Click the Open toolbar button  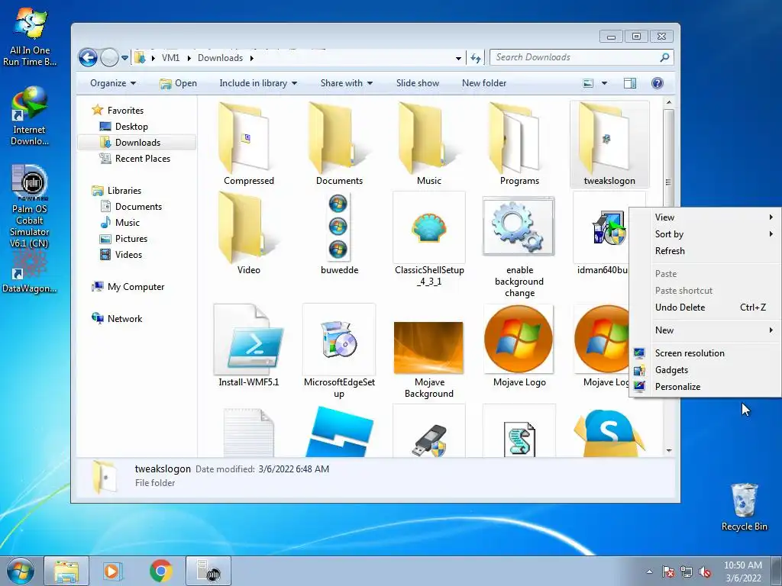point(179,83)
